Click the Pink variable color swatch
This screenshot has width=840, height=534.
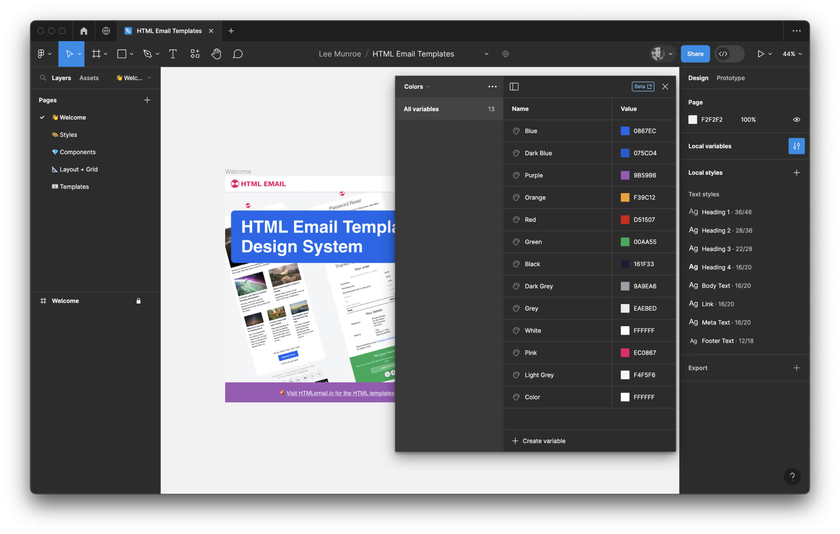click(x=625, y=353)
